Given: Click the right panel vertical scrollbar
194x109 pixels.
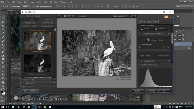Looking at the screenshot, I should click(172, 38).
